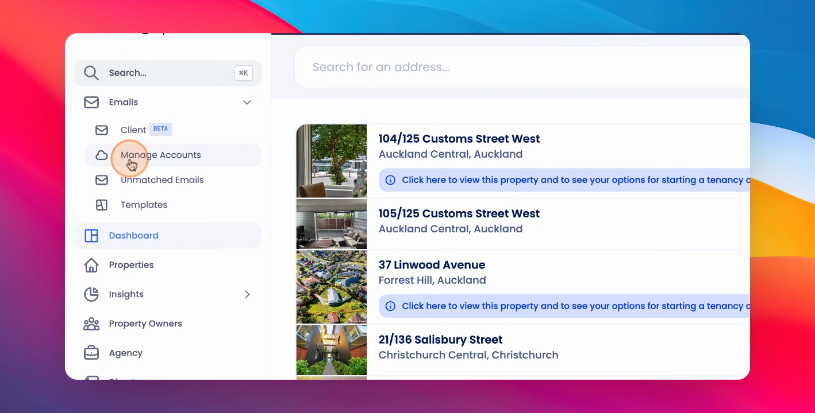Click 'Christchurch Central, Christchurch' text

[468, 355]
